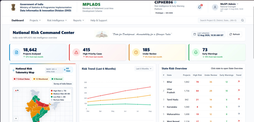
Task: Click the MoSPI GIS EPSG:4326 badge
Action: (x=54, y=71)
